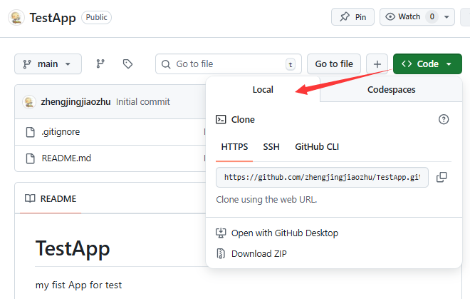This screenshot has width=470, height=299.
Task: Open the Watch options dropdown arrow
Action: click(446, 17)
